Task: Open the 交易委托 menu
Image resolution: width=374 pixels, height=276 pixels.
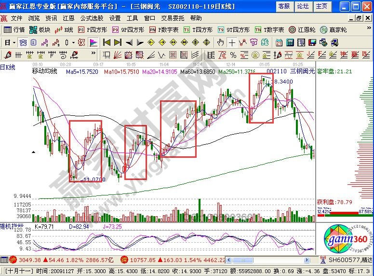Action: tap(174, 18)
